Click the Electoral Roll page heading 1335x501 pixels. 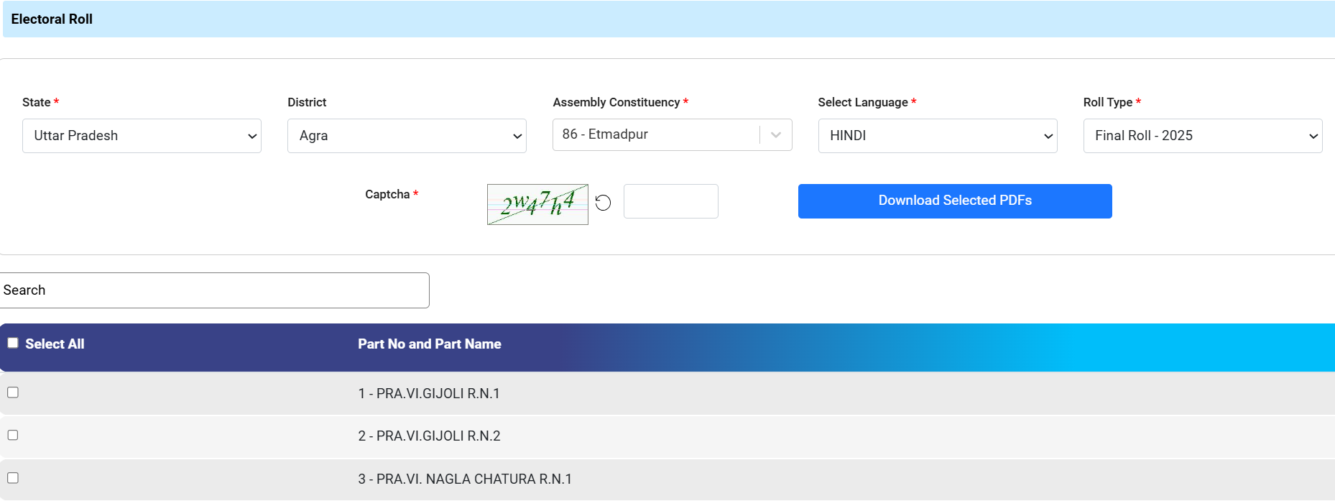pyautogui.click(x=52, y=19)
